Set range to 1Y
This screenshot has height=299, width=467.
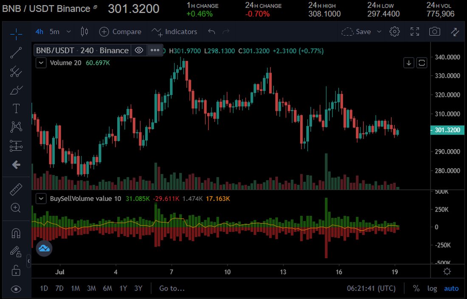point(123,288)
